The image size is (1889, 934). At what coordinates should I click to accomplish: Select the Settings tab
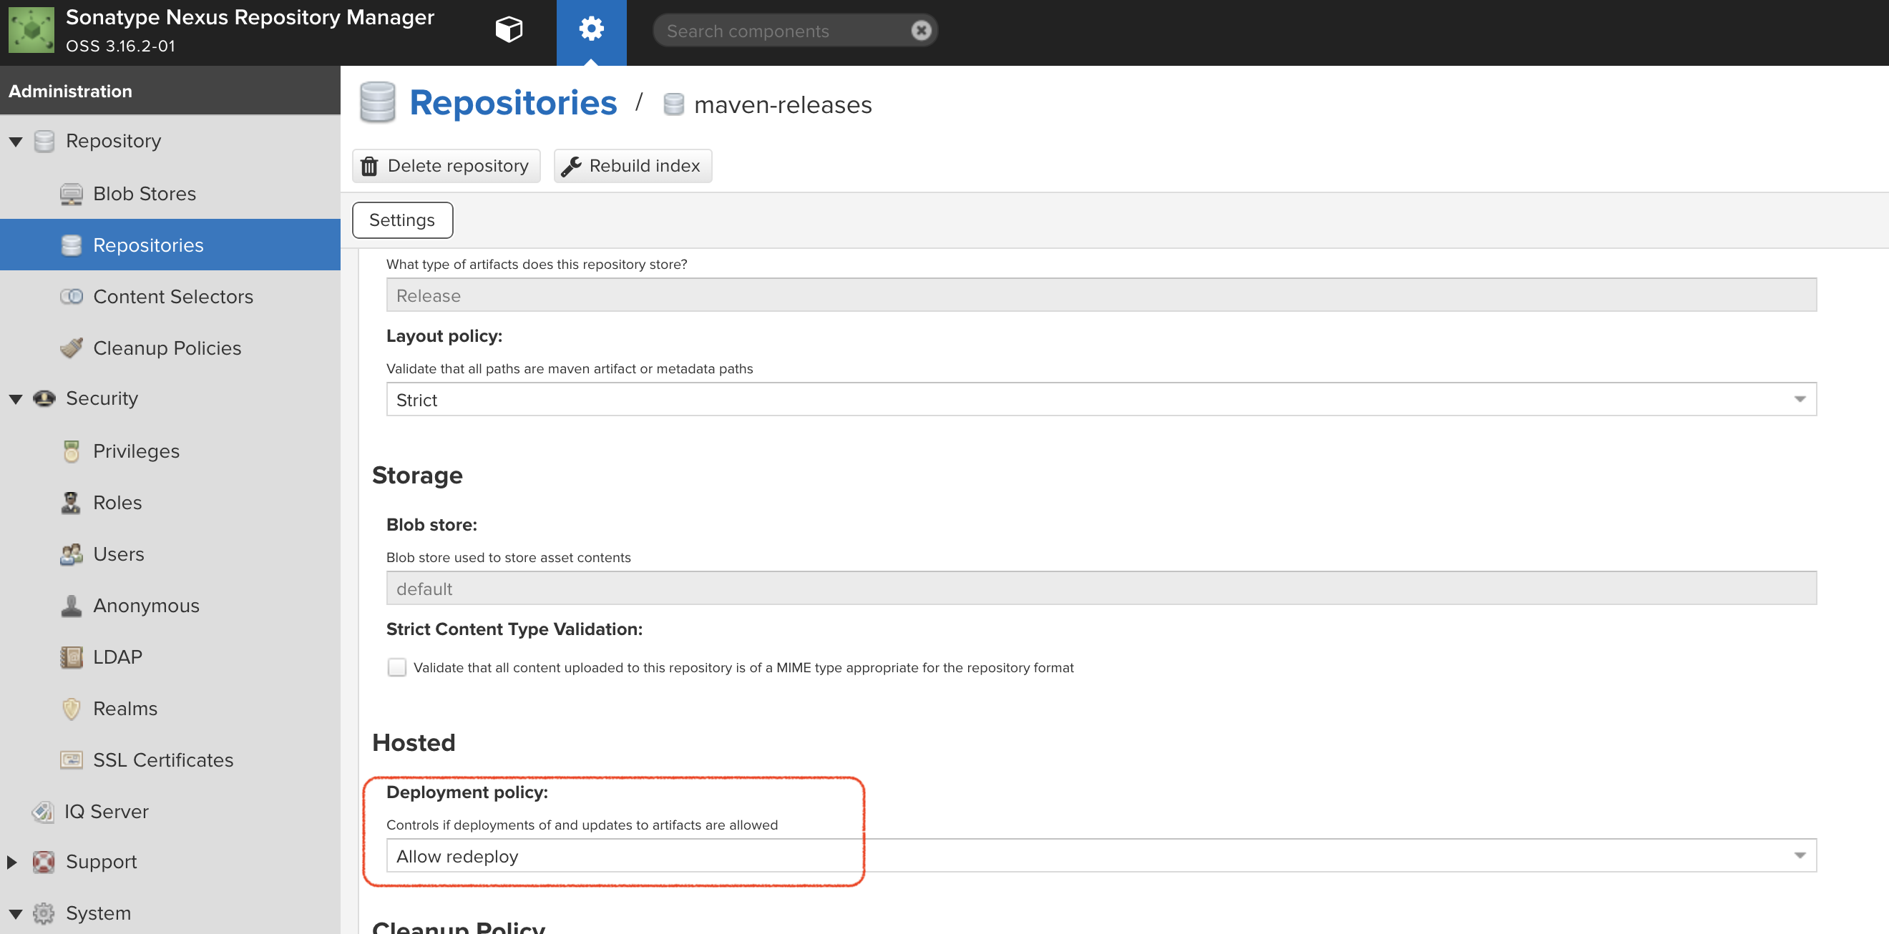402,220
